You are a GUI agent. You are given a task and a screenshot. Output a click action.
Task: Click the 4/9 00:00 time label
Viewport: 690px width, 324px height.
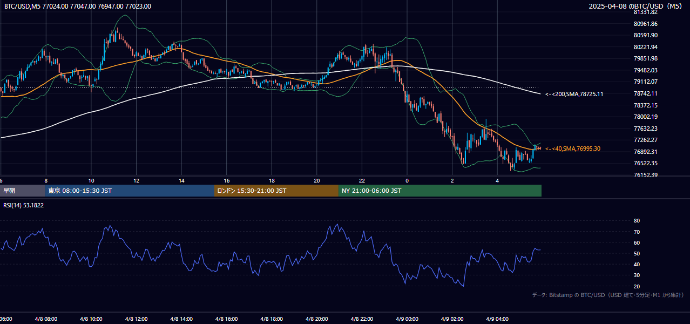click(407, 319)
